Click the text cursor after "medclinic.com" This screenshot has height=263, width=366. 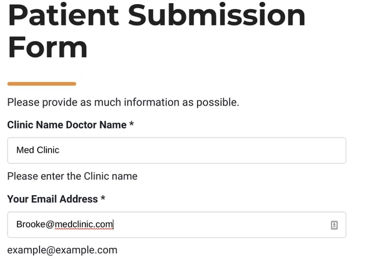coord(113,225)
